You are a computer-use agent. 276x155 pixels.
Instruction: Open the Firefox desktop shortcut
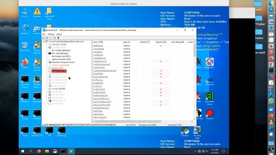25,63
